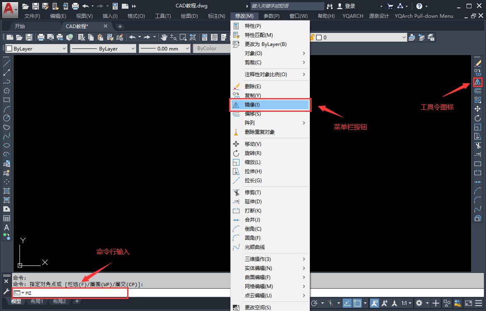Viewport: 486px width, 311px height.
Task: Switch to the 开始 tab
Action: tap(20, 27)
